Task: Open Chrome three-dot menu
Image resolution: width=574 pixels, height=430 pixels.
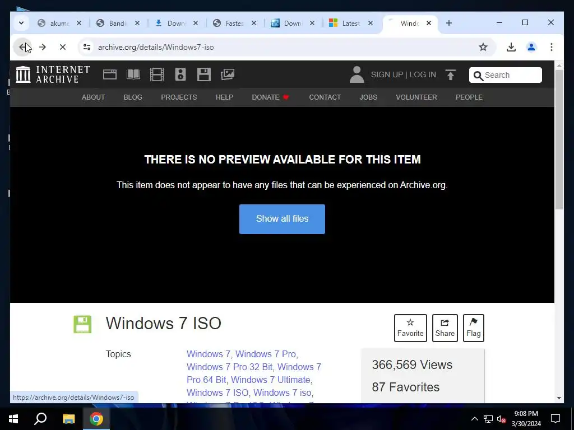Action: click(x=552, y=47)
